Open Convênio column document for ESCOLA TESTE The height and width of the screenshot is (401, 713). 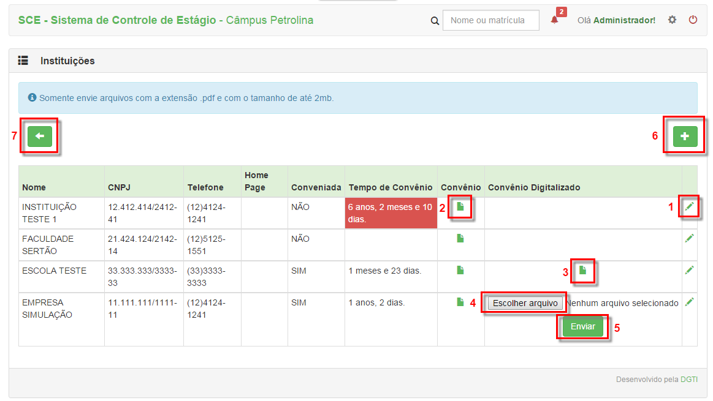[x=460, y=270]
